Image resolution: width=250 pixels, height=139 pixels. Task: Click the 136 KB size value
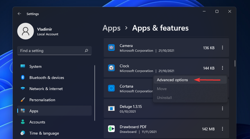[209, 48]
